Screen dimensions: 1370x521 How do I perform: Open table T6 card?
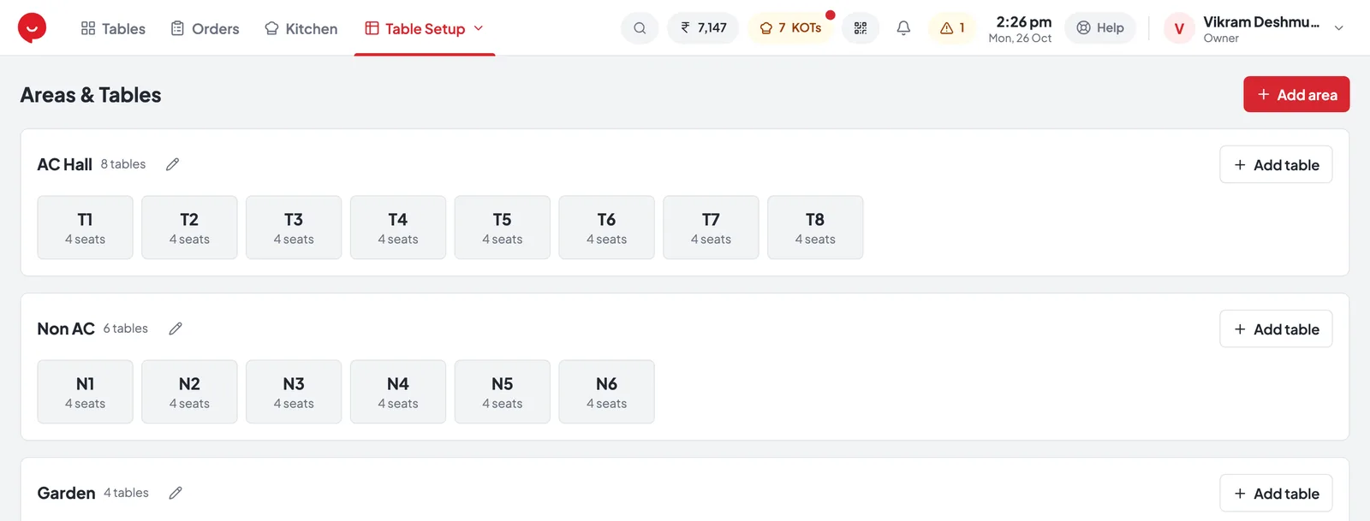click(606, 228)
